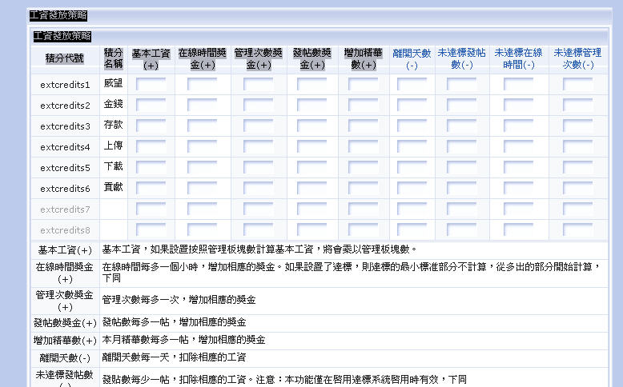This screenshot has width=623, height=387.
Task: Click the extcredits8 row label
Action: [x=65, y=230]
